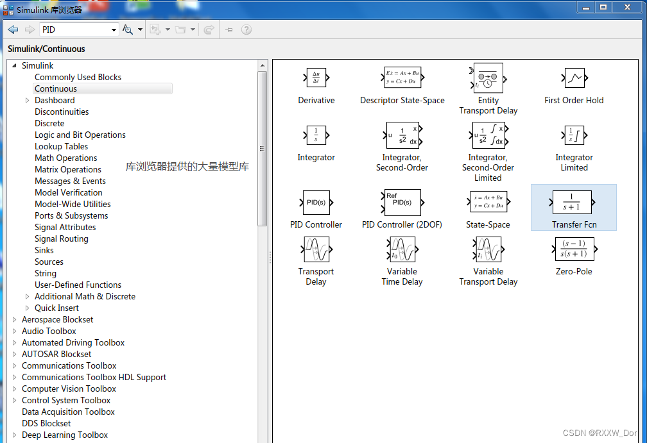Viewport: 647px width, 443px height.
Task: Go back with the left arrow
Action: click(x=13, y=29)
